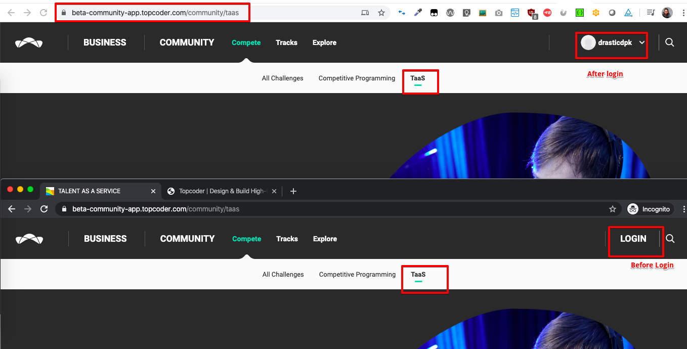Select the TaaS submenu item in the top window

click(418, 78)
